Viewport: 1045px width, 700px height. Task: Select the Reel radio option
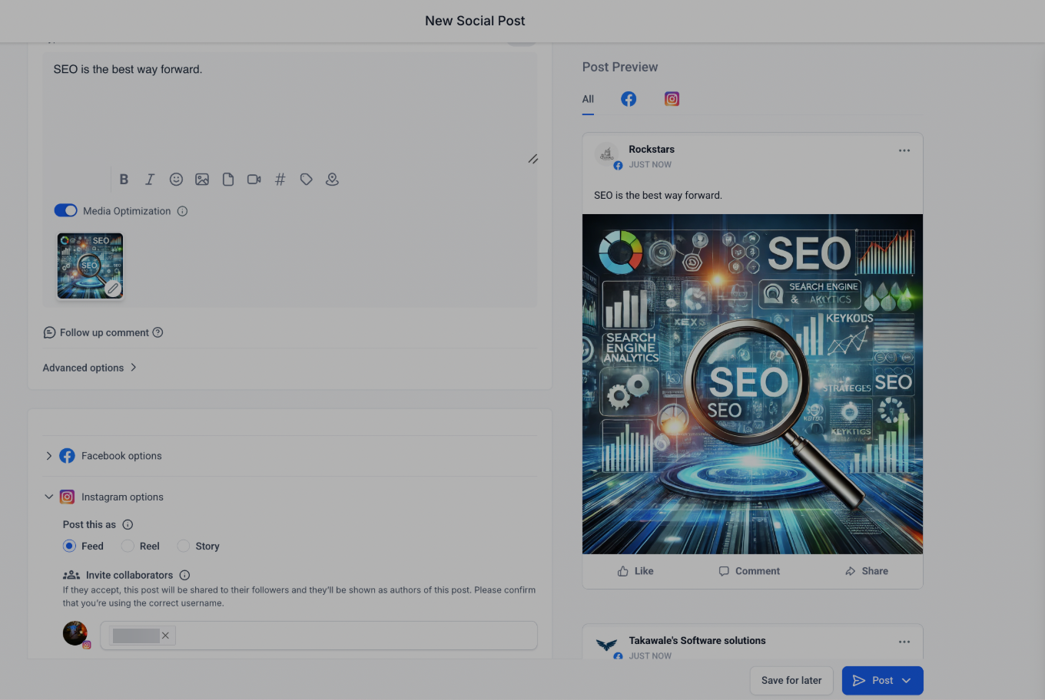[128, 546]
